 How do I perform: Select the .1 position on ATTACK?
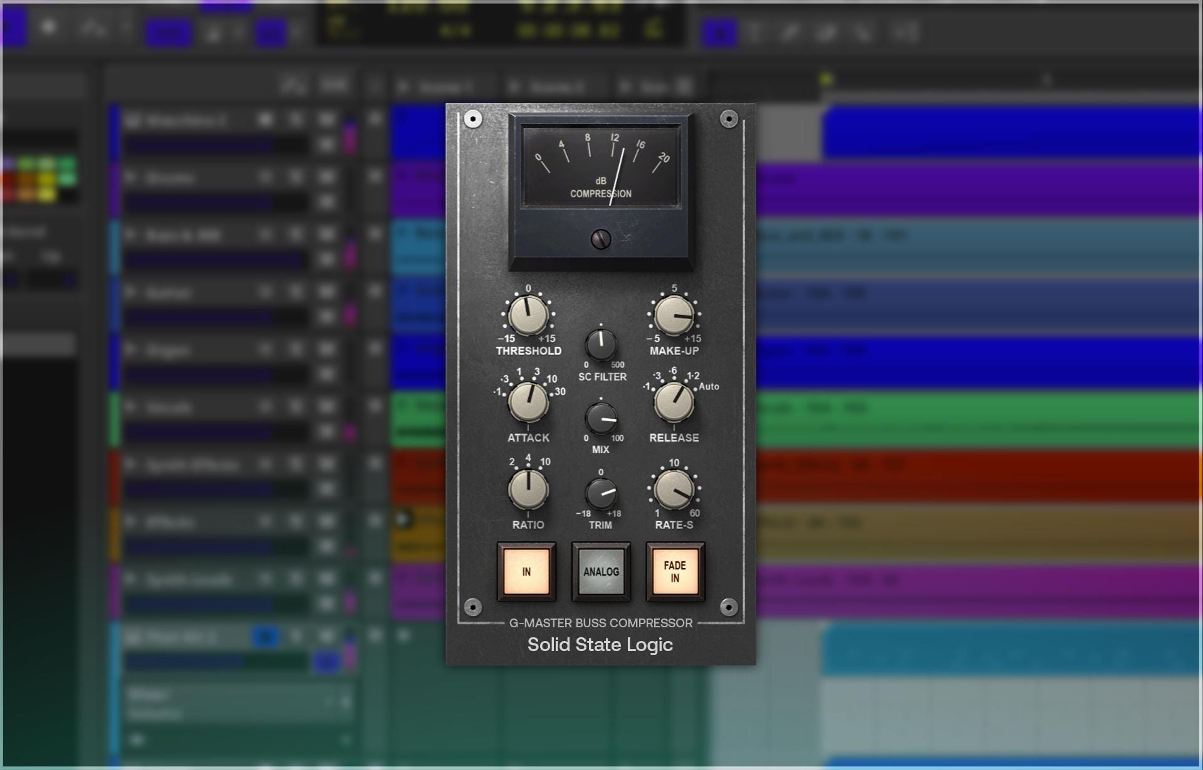pos(497,392)
